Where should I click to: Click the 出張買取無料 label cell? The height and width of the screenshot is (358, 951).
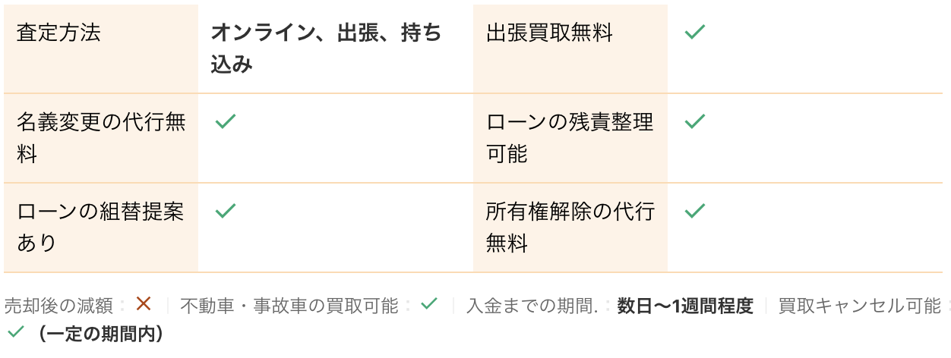click(549, 33)
